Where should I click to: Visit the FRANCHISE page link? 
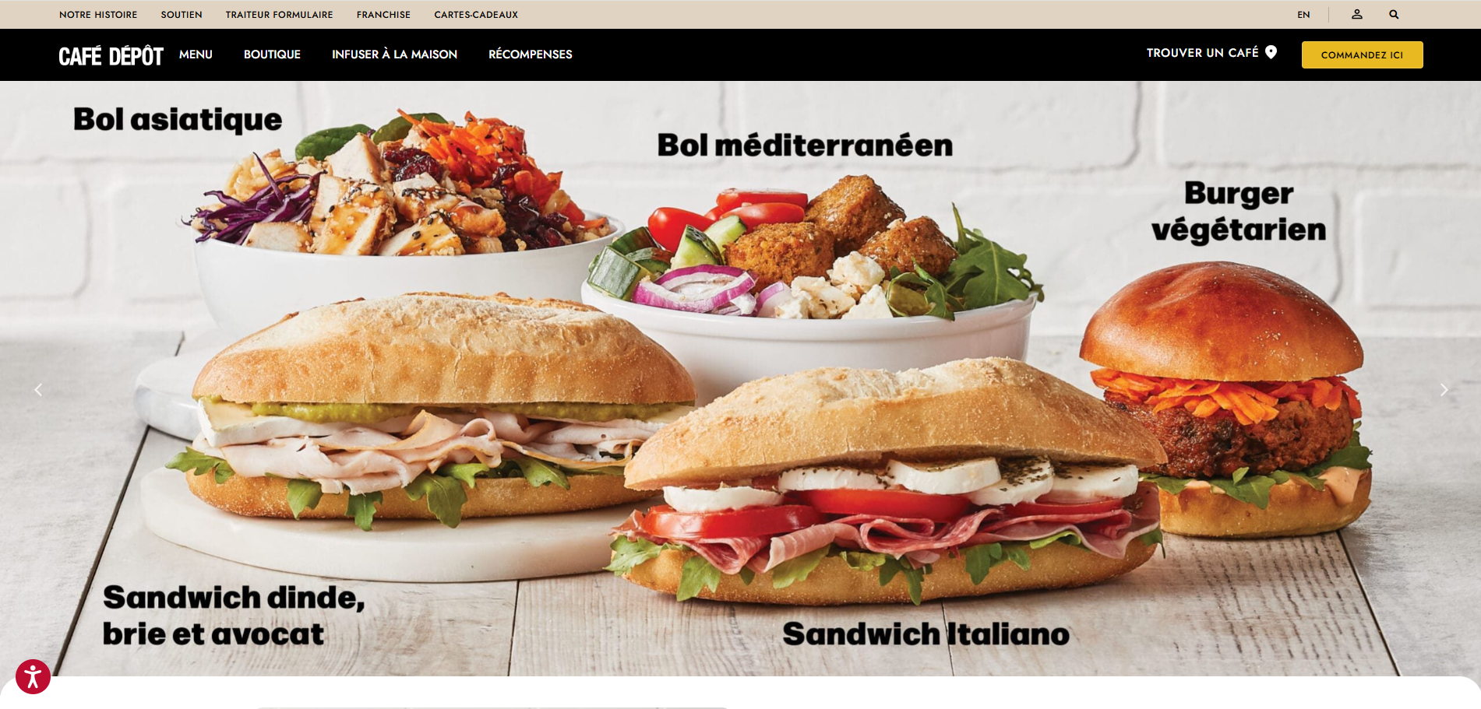click(383, 15)
